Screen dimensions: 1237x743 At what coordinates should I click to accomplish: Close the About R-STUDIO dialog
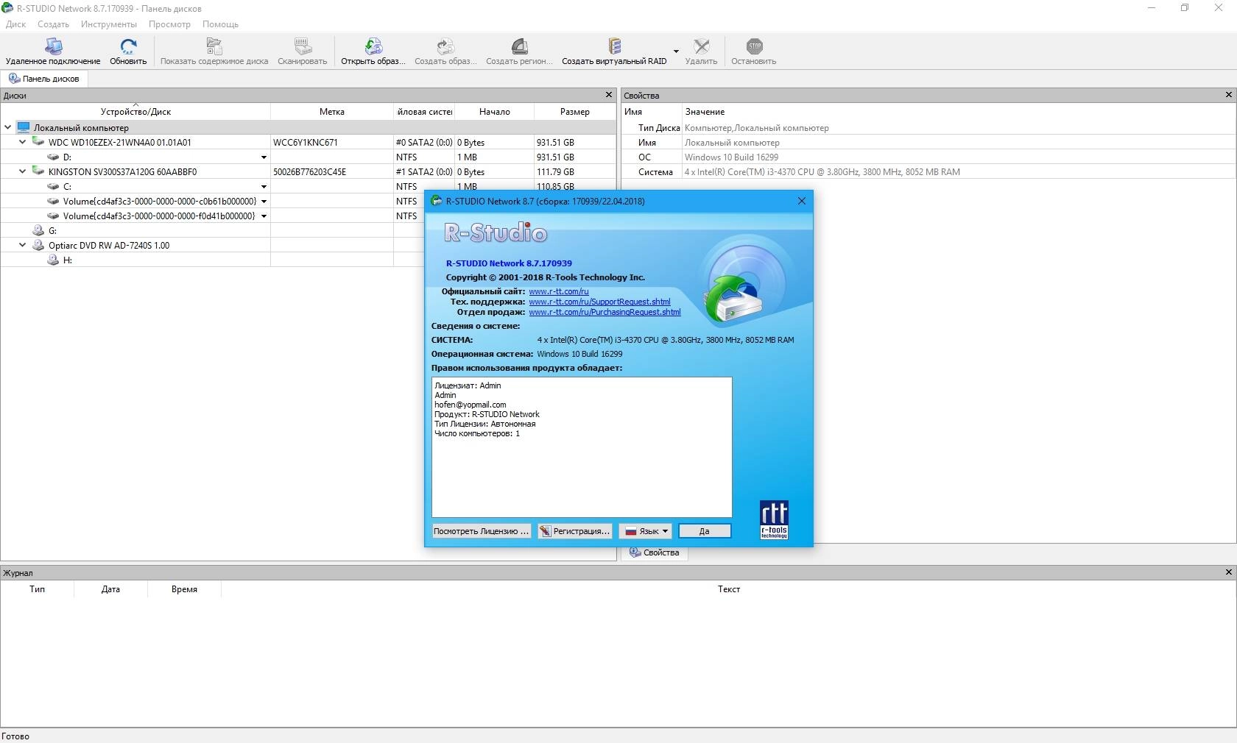coord(802,201)
